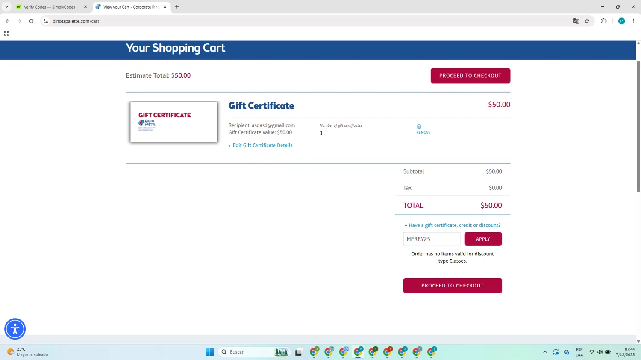641x360 pixels.
Task: Click the browser forward arrow
Action: coord(19,21)
